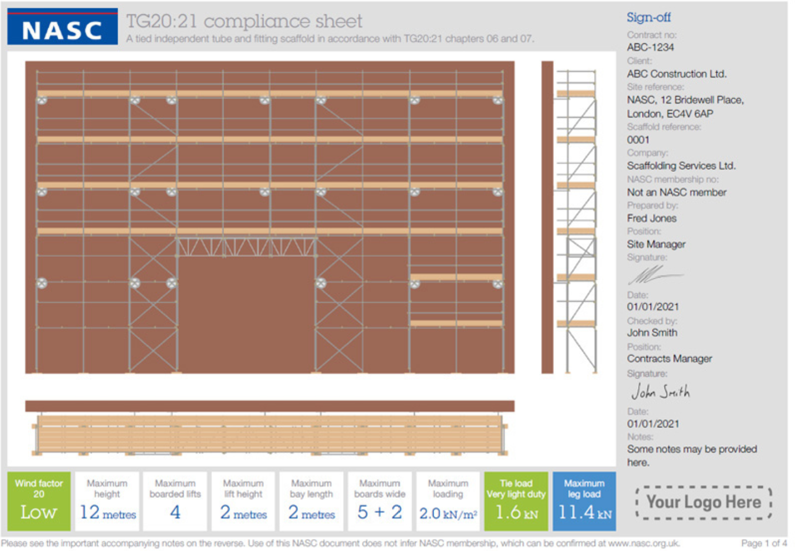The height and width of the screenshot is (551, 795).
Task: Click the notes text in Sign-off panel
Action: (x=691, y=455)
